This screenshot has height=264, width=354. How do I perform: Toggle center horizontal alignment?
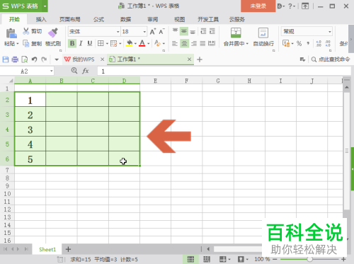pos(184,43)
